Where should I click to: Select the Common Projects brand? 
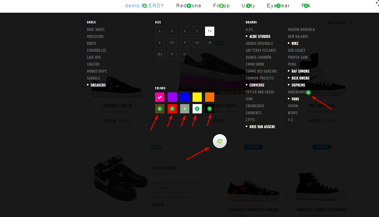point(260,78)
